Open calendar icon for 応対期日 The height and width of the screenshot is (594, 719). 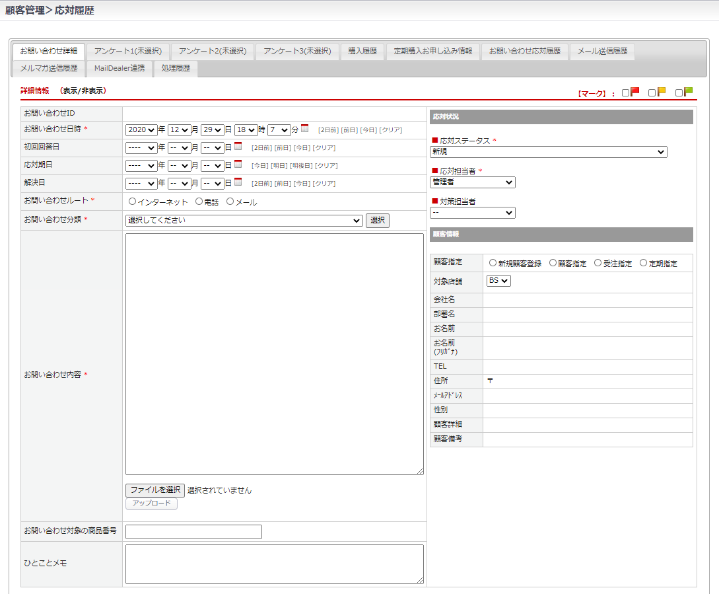[x=238, y=165]
